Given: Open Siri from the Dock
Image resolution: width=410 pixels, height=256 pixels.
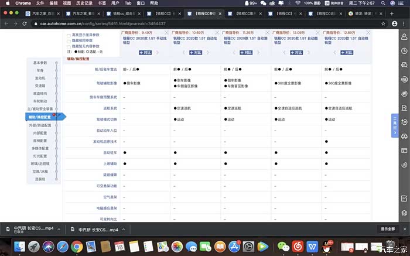Looking at the screenshot, I should coord(48,247).
